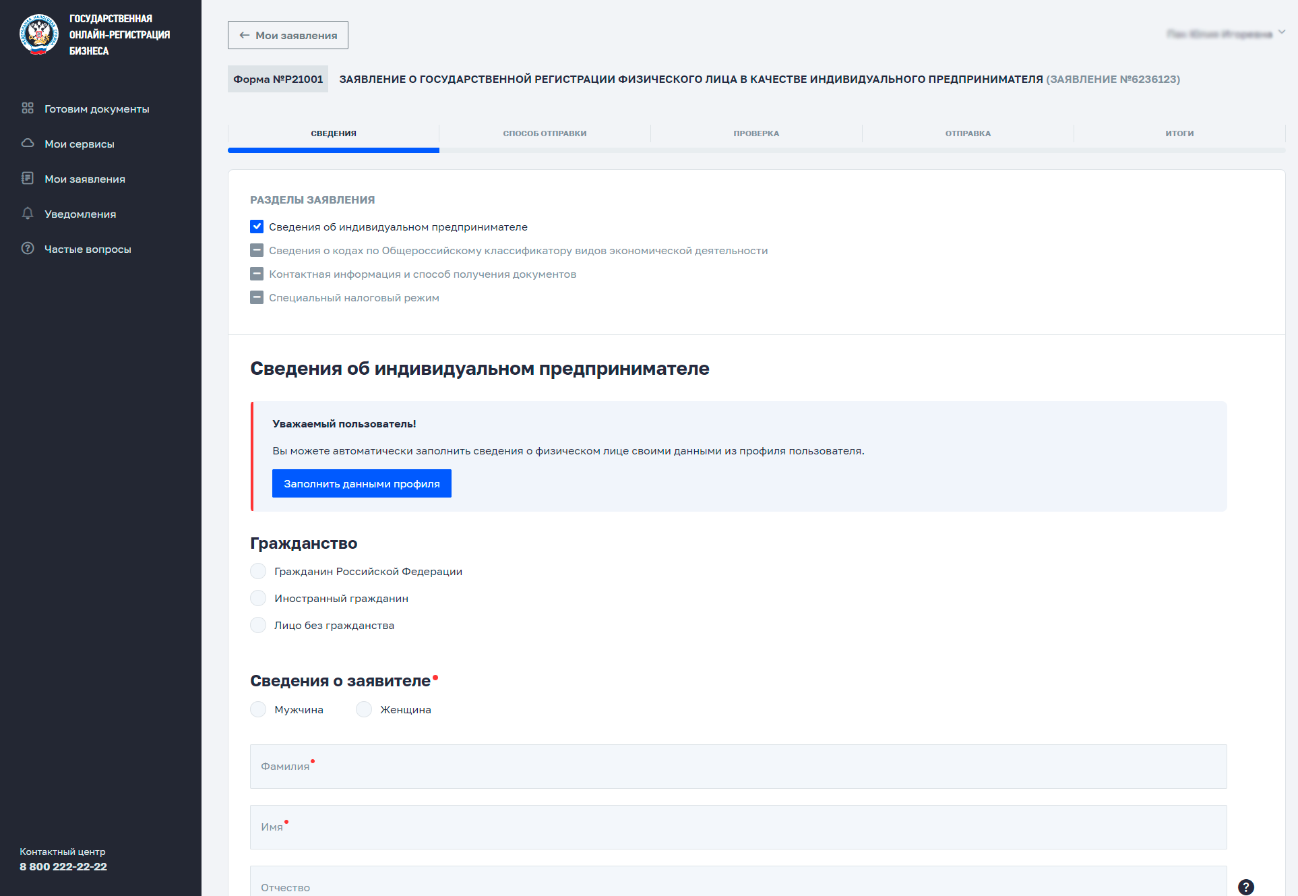
Task: Click the Разделы заявления heading
Action: [313, 200]
